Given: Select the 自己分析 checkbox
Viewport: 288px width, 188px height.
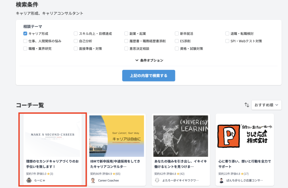Looking at the screenshot, I should 76,41.
